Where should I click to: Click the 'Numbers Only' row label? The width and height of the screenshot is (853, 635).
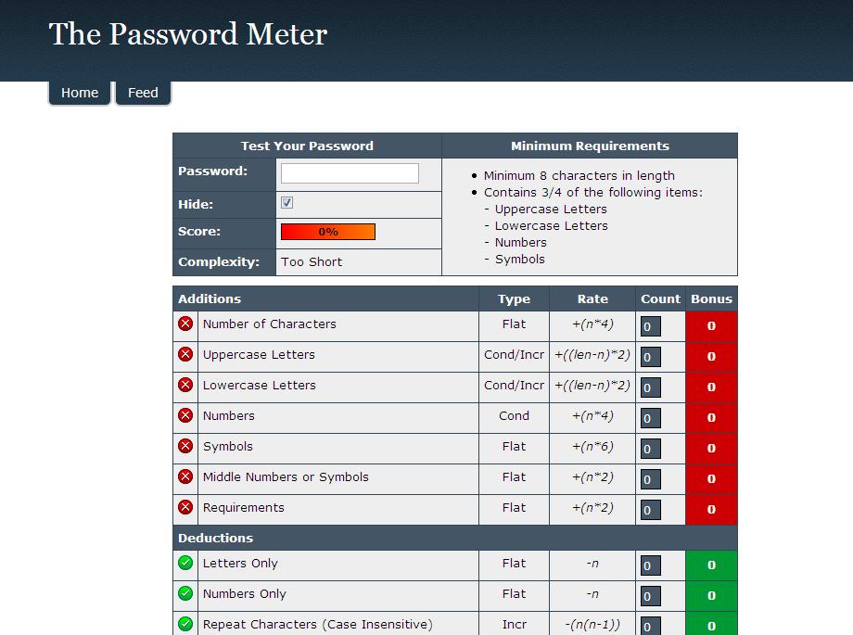coord(244,593)
